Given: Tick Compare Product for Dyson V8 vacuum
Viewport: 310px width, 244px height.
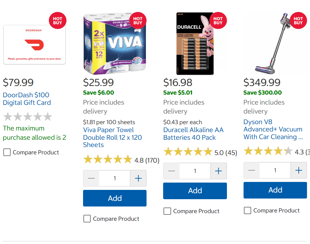Looking at the screenshot, I should (248, 210).
